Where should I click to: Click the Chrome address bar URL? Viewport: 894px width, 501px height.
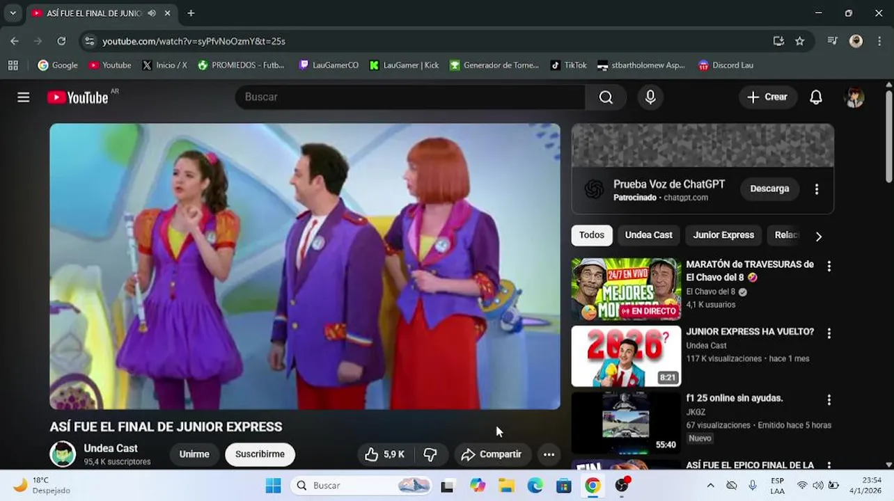coord(194,41)
